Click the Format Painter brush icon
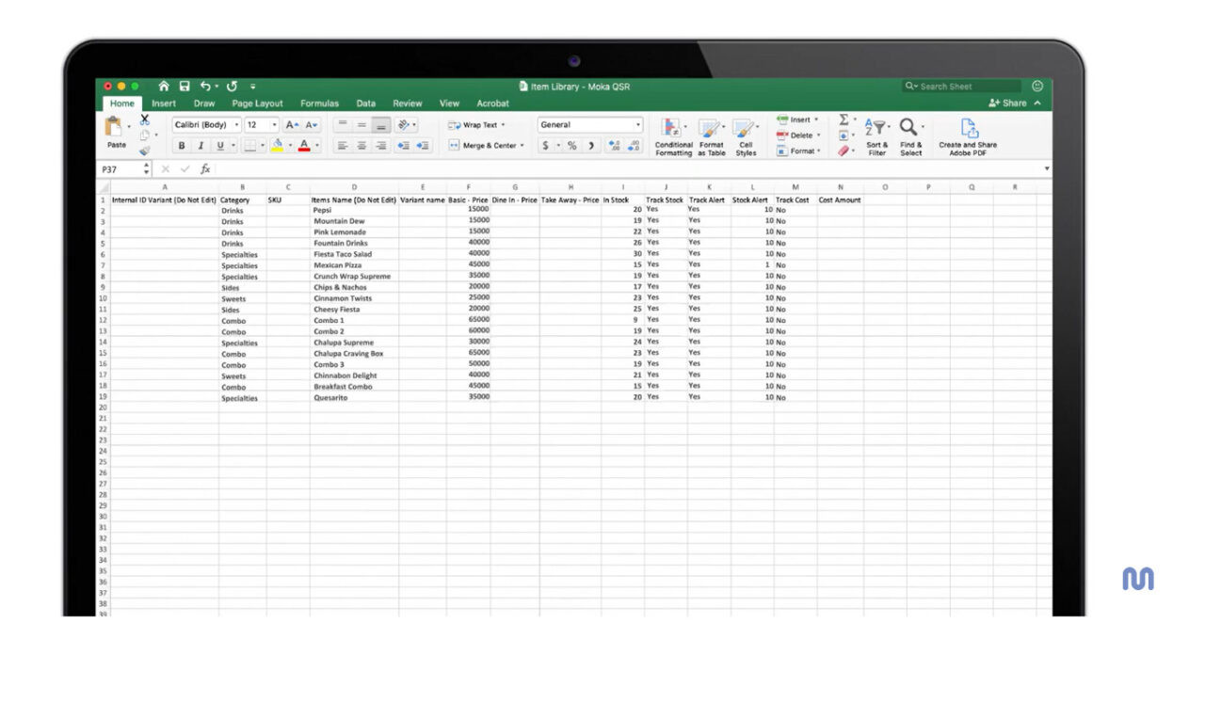 pyautogui.click(x=144, y=151)
